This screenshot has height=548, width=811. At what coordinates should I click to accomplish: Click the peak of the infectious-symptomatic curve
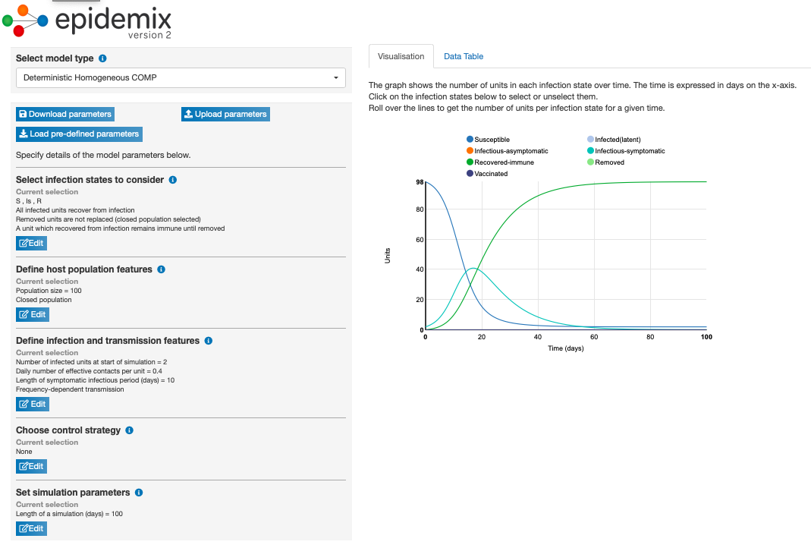473,268
